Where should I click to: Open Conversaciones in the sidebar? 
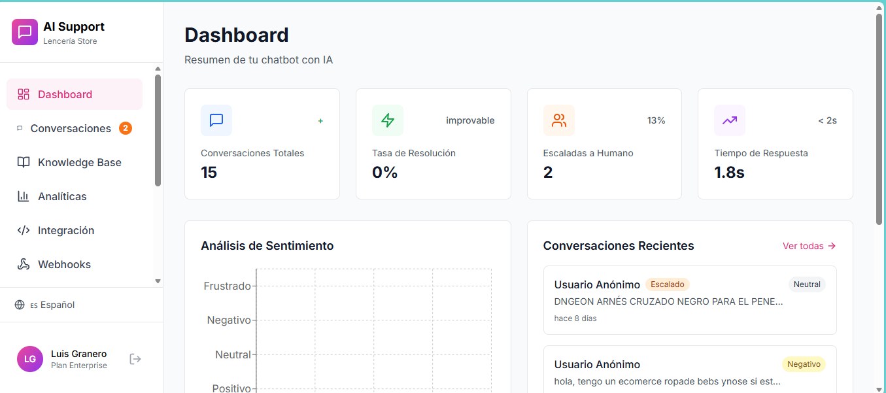[x=75, y=128]
